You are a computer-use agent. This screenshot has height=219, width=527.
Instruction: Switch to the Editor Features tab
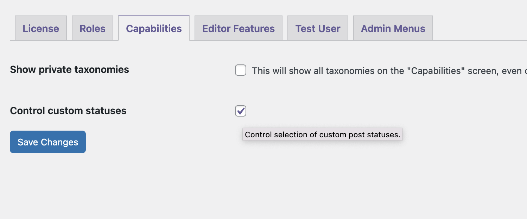[x=238, y=28]
